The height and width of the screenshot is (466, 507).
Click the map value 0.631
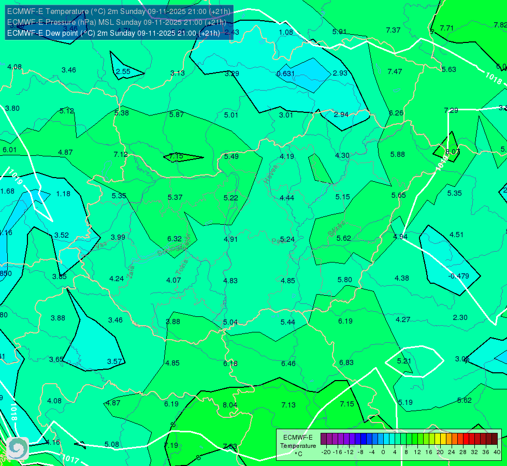pos(285,74)
